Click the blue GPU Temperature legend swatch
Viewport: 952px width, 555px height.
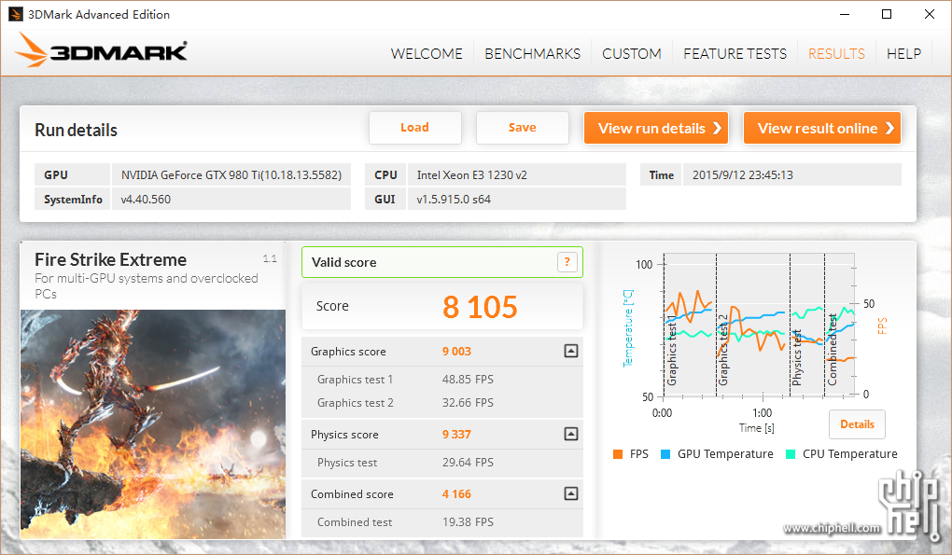(665, 454)
